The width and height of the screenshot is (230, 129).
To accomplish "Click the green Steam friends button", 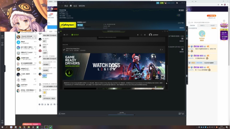I will click(x=162, y=3).
